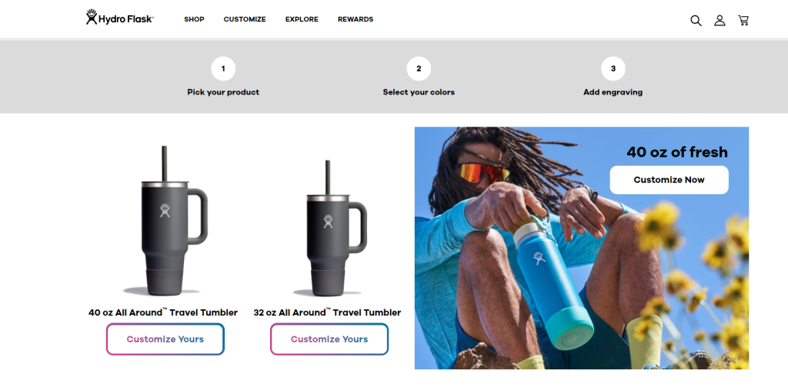Viewport: 788px width, 387px height.
Task: Select step 2 circle Select your colors
Action: pyautogui.click(x=419, y=68)
